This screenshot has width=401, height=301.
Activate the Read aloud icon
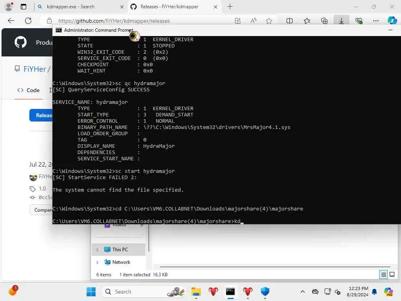(253, 21)
